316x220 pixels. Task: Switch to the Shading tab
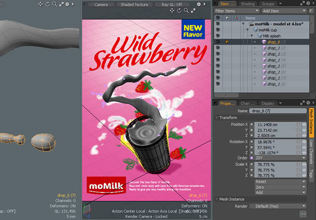(x=248, y=4)
